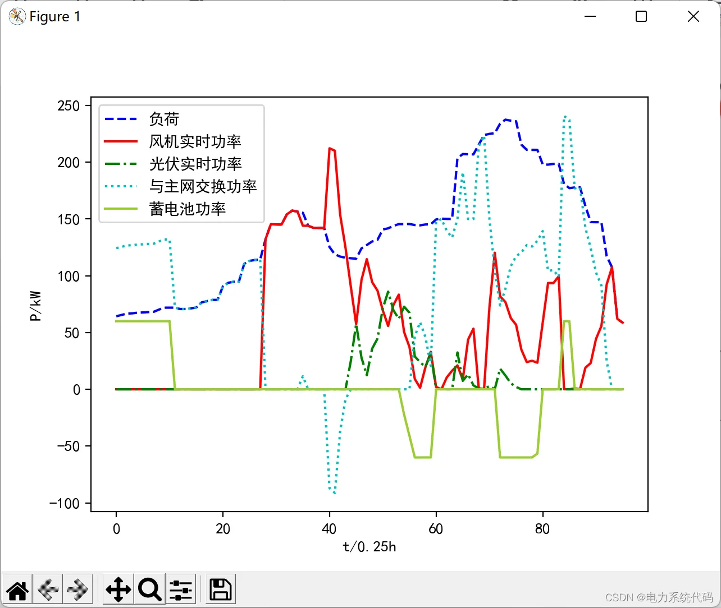
Task: Click the t/0.25h x-axis label
Action: point(369,547)
